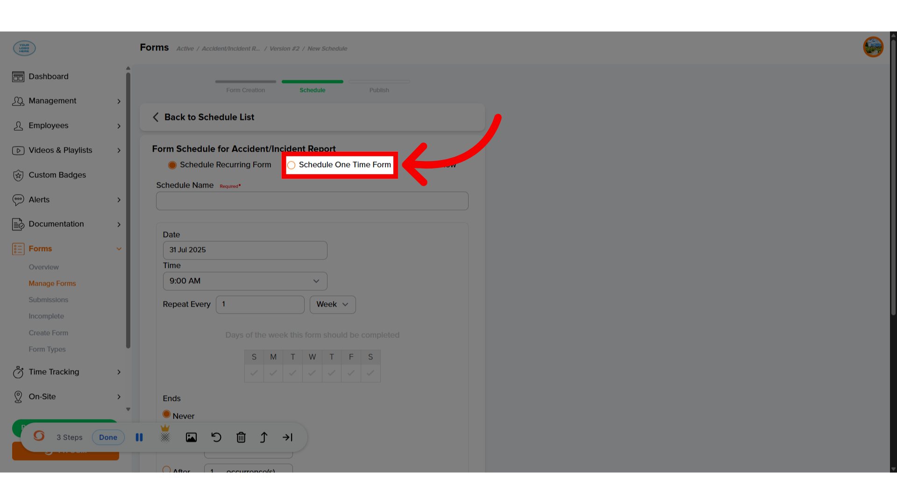
Task: Open Overview under Forms
Action: 43,267
